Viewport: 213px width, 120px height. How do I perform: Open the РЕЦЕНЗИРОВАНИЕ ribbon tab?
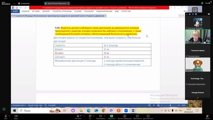point(104,11)
